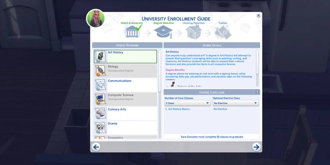Screen dimensions: 330x165
Task: Select the Art History degree program
Action: tap(126, 57)
